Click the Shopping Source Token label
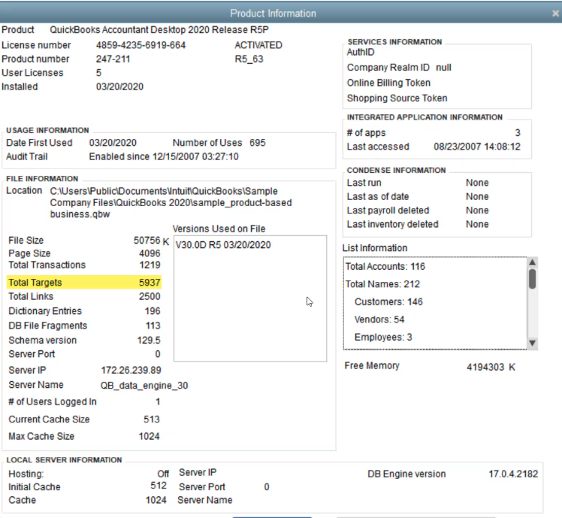Image resolution: width=562 pixels, height=518 pixels. 397,98
